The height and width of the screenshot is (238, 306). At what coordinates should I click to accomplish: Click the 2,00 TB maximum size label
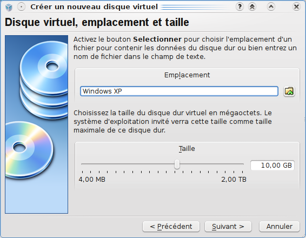(x=234, y=180)
